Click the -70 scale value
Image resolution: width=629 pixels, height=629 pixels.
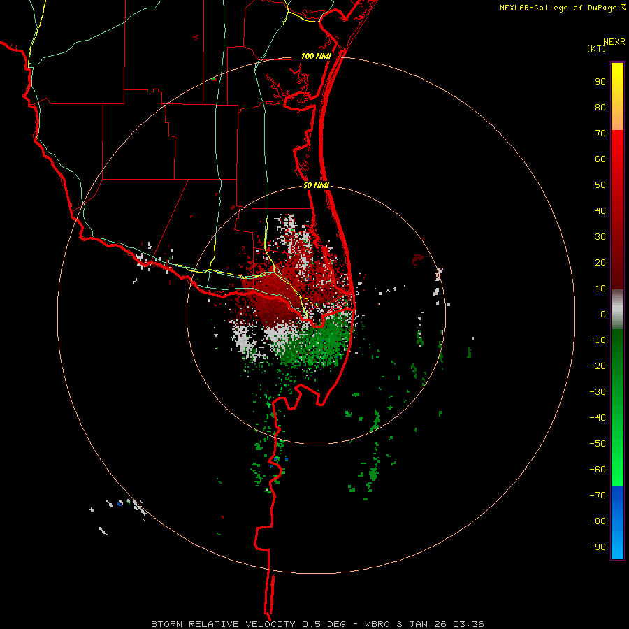pyautogui.click(x=598, y=496)
